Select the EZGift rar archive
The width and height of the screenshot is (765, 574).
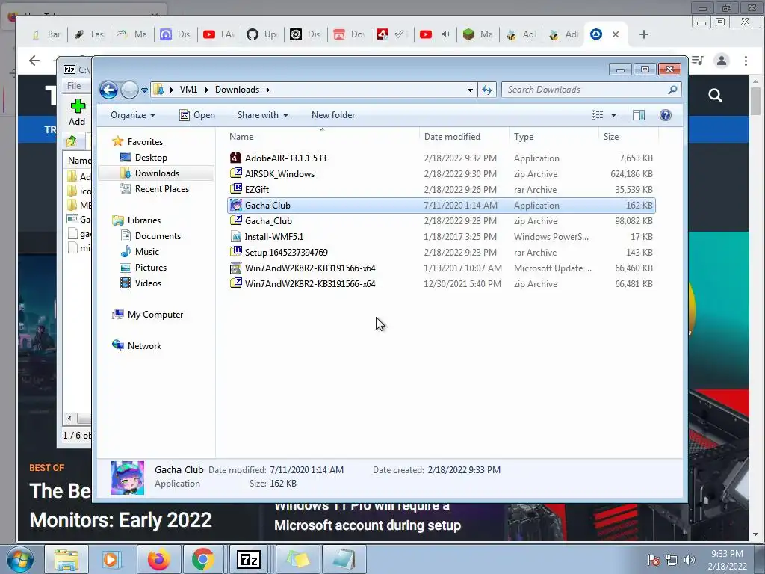coord(441,189)
